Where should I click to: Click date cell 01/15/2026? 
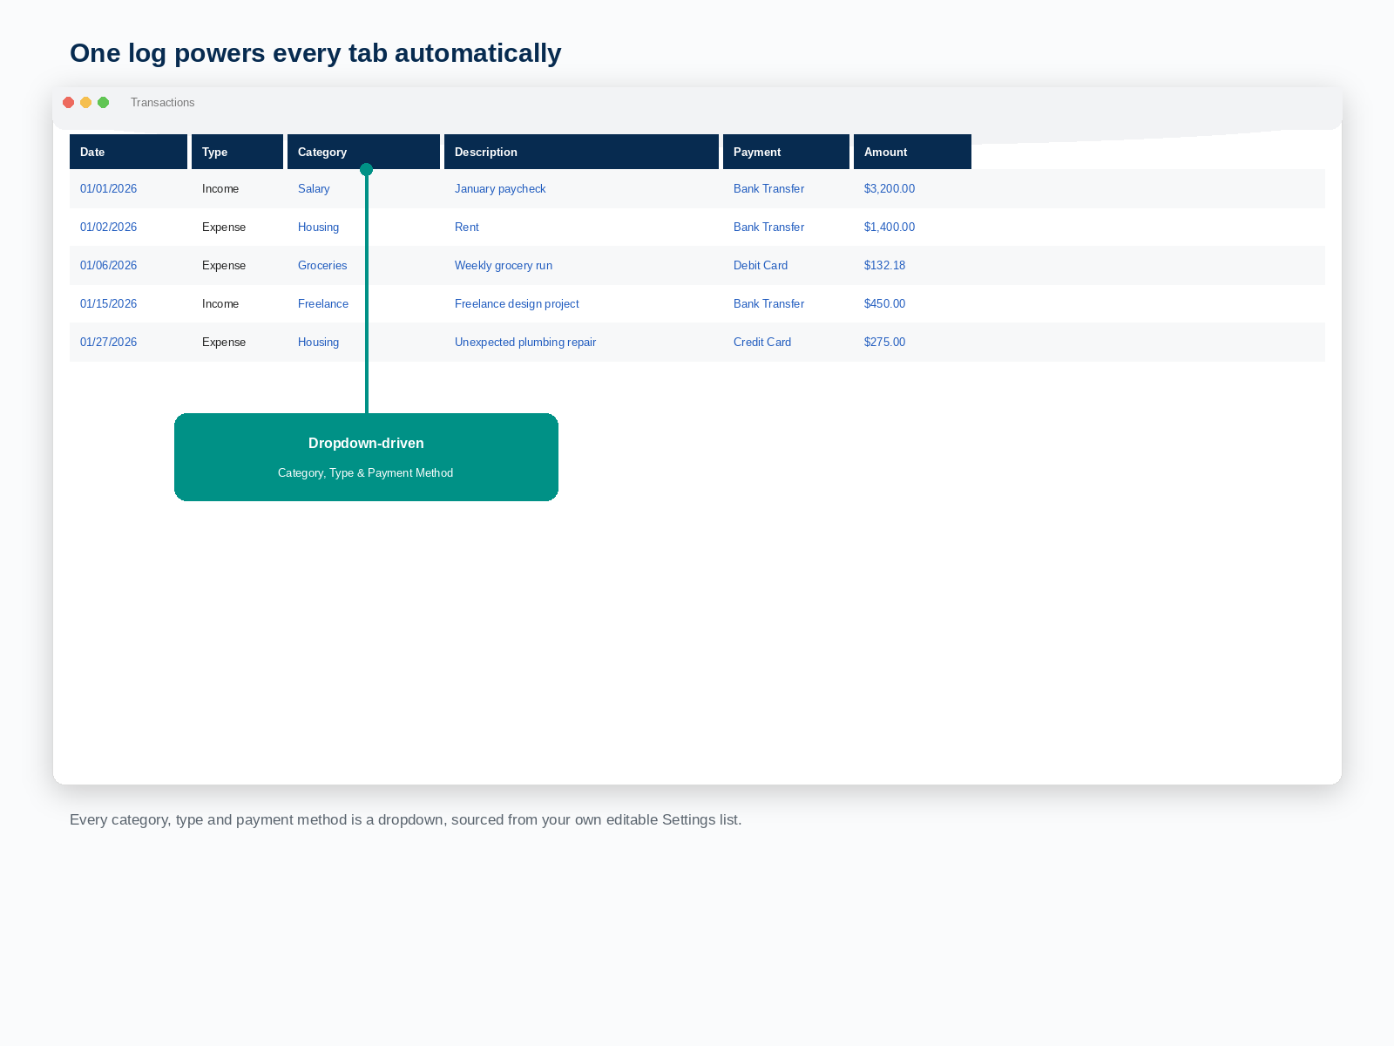(x=108, y=304)
